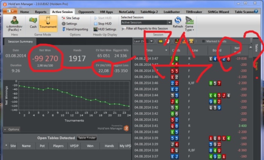The width and height of the screenshot is (264, 160).
Task: Click the Players column header
Action: click(x=58, y=146)
